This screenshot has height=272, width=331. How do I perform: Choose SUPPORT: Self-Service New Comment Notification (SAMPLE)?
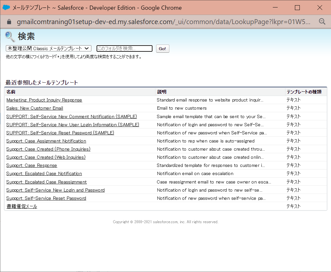tap(72, 116)
